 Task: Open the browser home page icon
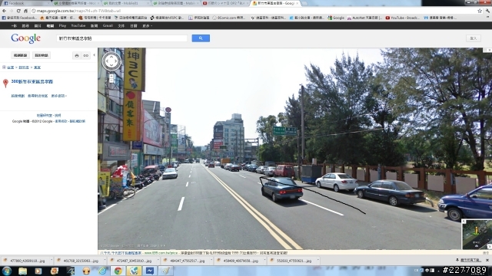pos(25,11)
